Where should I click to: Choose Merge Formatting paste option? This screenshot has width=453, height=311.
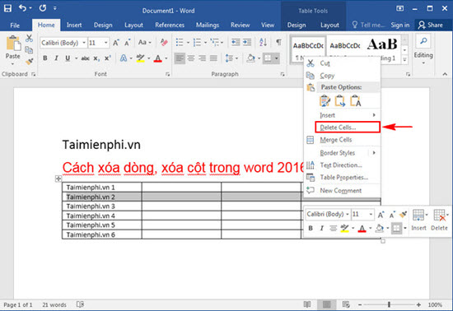[x=340, y=101]
